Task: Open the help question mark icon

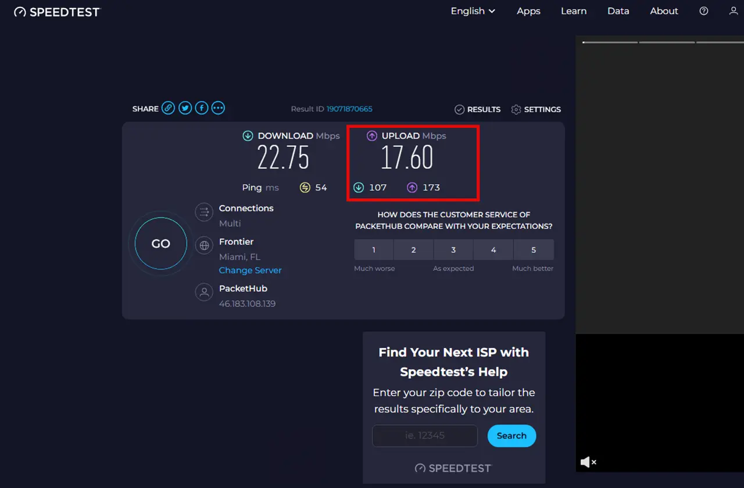Action: coord(704,11)
